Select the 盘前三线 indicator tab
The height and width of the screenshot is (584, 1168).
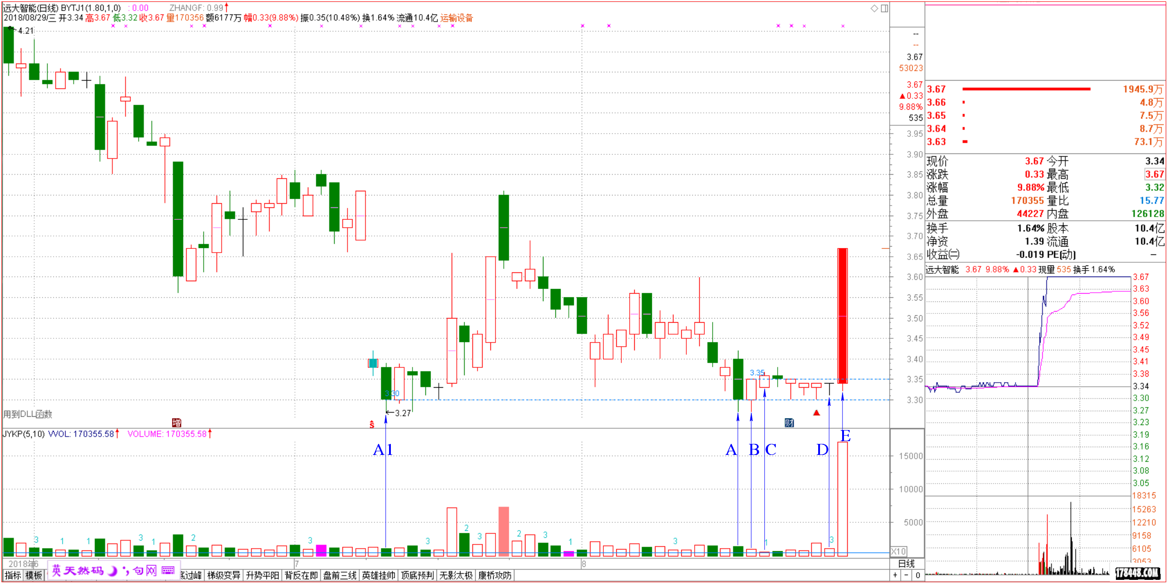(340, 575)
